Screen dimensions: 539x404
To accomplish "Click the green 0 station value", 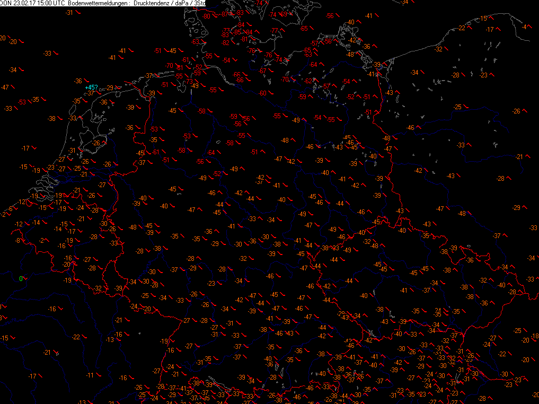I will coord(21,278).
